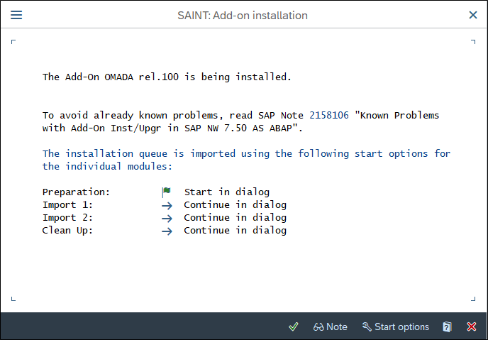Open the help document icon
Screen dimensions: 488x340
pyautogui.click(x=447, y=327)
